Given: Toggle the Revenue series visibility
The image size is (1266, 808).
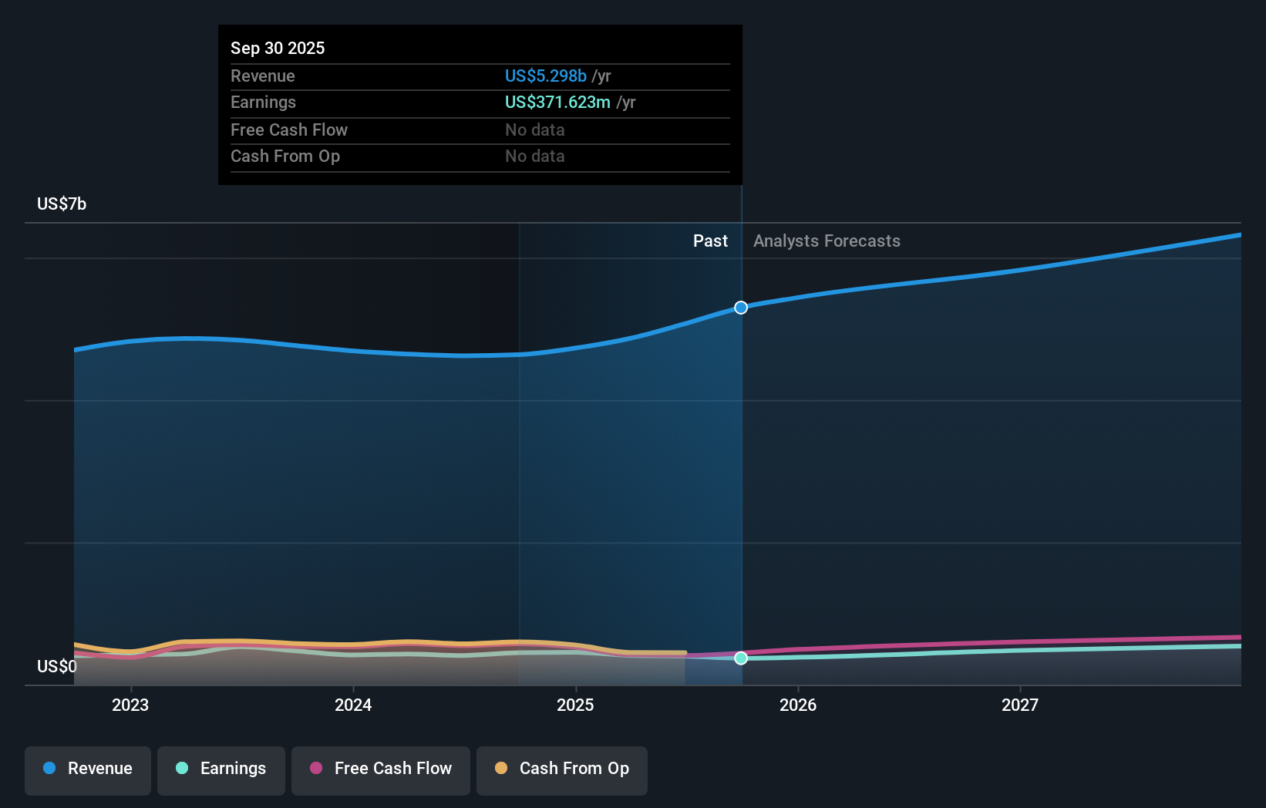Looking at the screenshot, I should (87, 769).
